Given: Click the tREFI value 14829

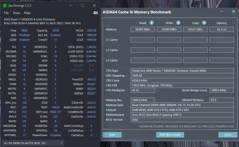Looking at the screenshot, I should [55, 107].
